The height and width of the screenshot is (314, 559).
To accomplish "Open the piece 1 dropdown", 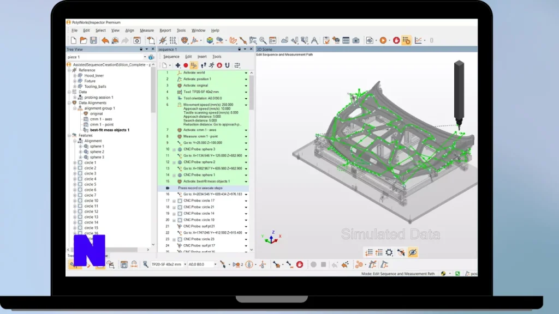I will 145,57.
